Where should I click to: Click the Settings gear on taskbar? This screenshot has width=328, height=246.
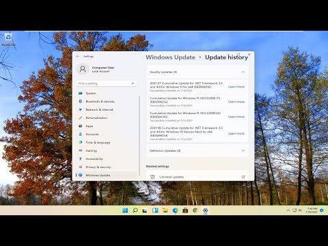click(205, 210)
